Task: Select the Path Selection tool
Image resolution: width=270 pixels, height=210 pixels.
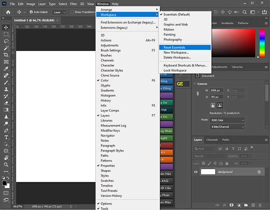Action: click(6, 144)
